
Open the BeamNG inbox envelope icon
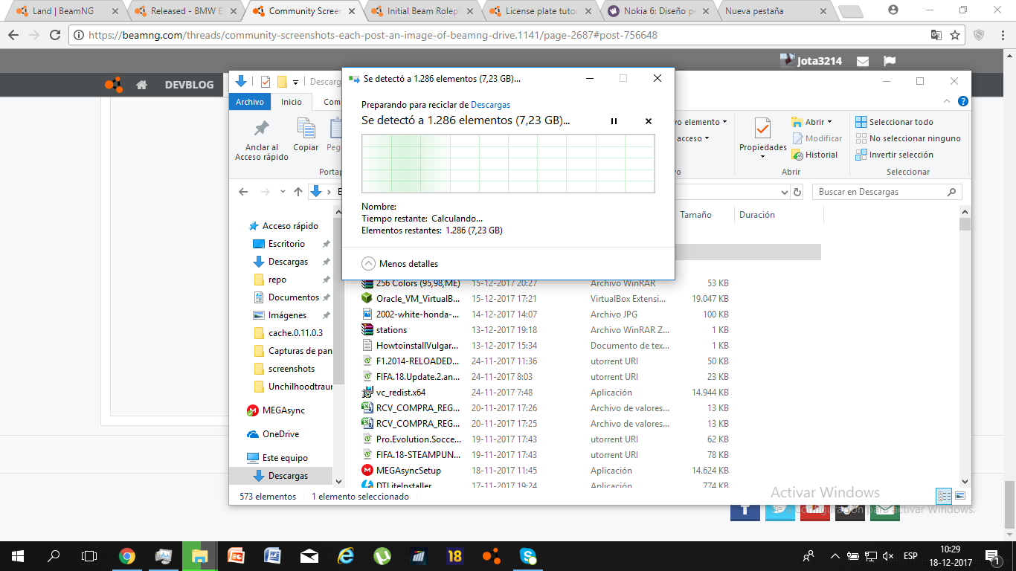click(x=863, y=61)
